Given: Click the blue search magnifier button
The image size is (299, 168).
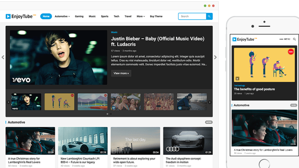Looking at the screenshot, I should click(x=209, y=16).
